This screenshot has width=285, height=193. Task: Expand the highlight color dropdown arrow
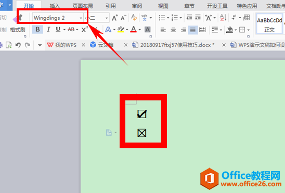tap(127, 30)
